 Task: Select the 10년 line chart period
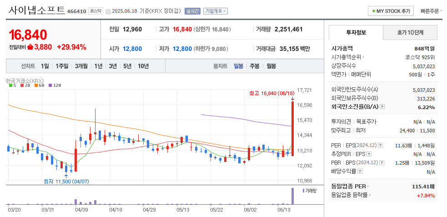143,66
